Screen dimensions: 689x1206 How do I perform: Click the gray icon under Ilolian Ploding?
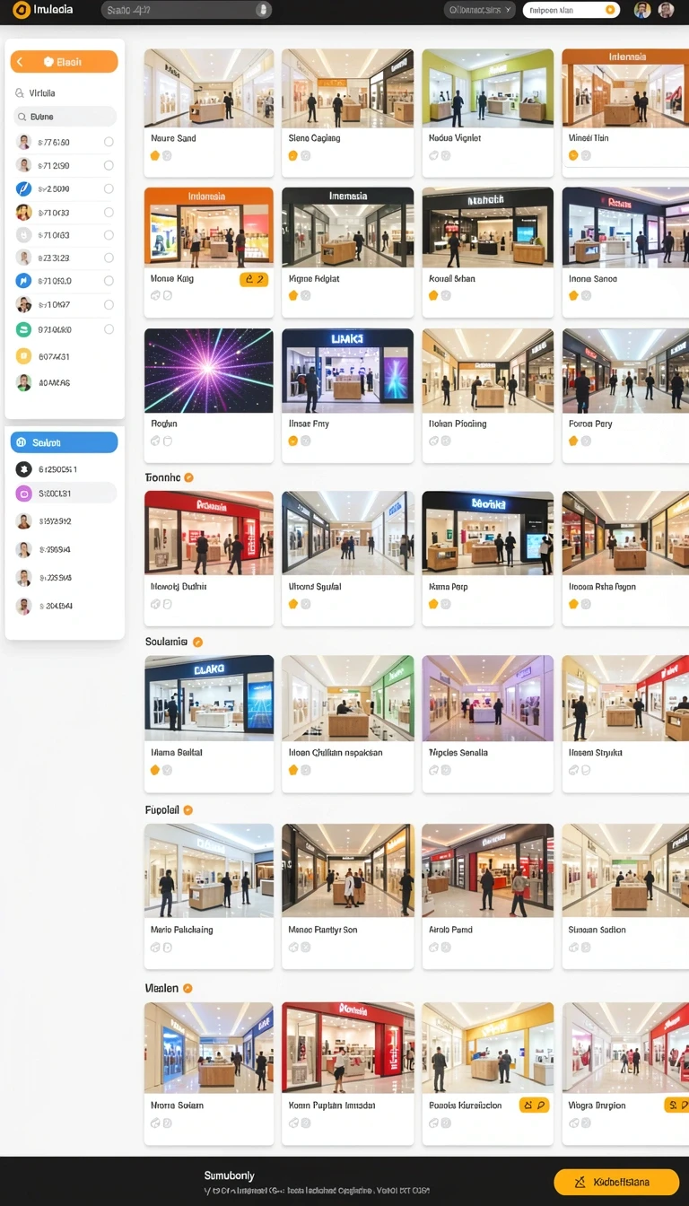click(433, 441)
